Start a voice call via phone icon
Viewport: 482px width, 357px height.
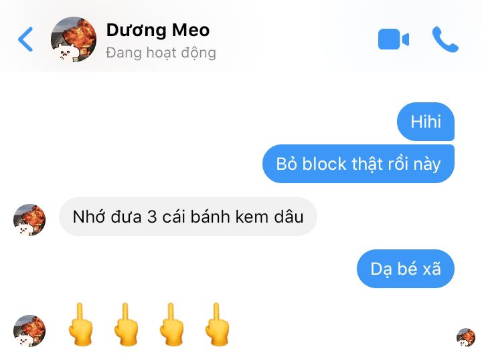point(445,39)
